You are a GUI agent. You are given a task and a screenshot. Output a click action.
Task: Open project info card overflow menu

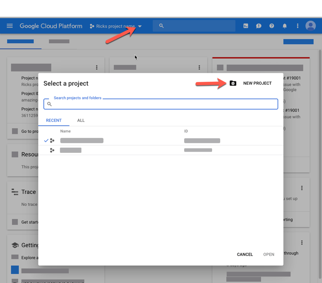click(x=97, y=67)
